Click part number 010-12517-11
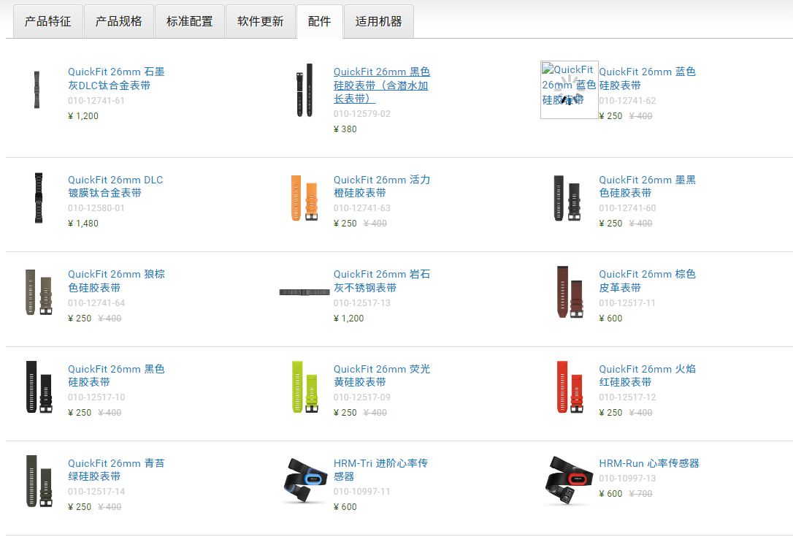Screen dimensions: 793x537 627,303
